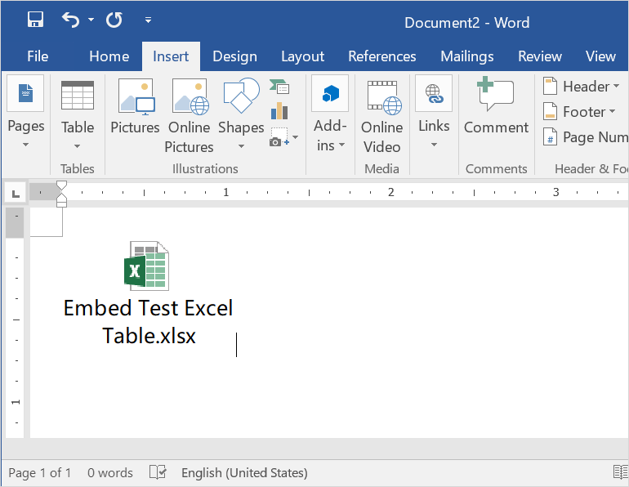Open the Customize Quick Access Toolbar dropdown
This screenshot has width=629, height=487.
point(148,20)
